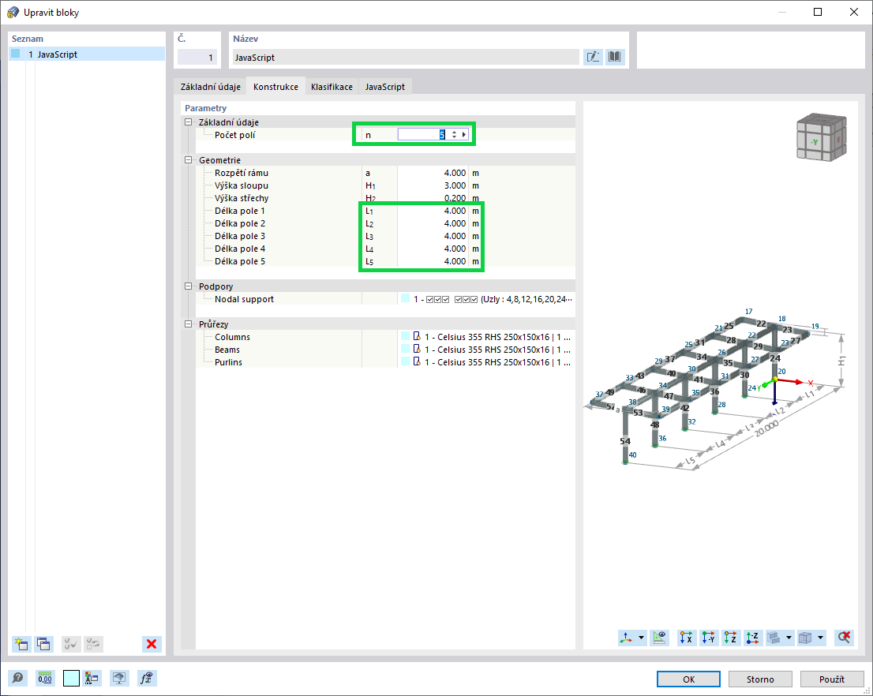Click the coordinate axes icon
Viewport: 873px width, 696px height.
point(627,638)
